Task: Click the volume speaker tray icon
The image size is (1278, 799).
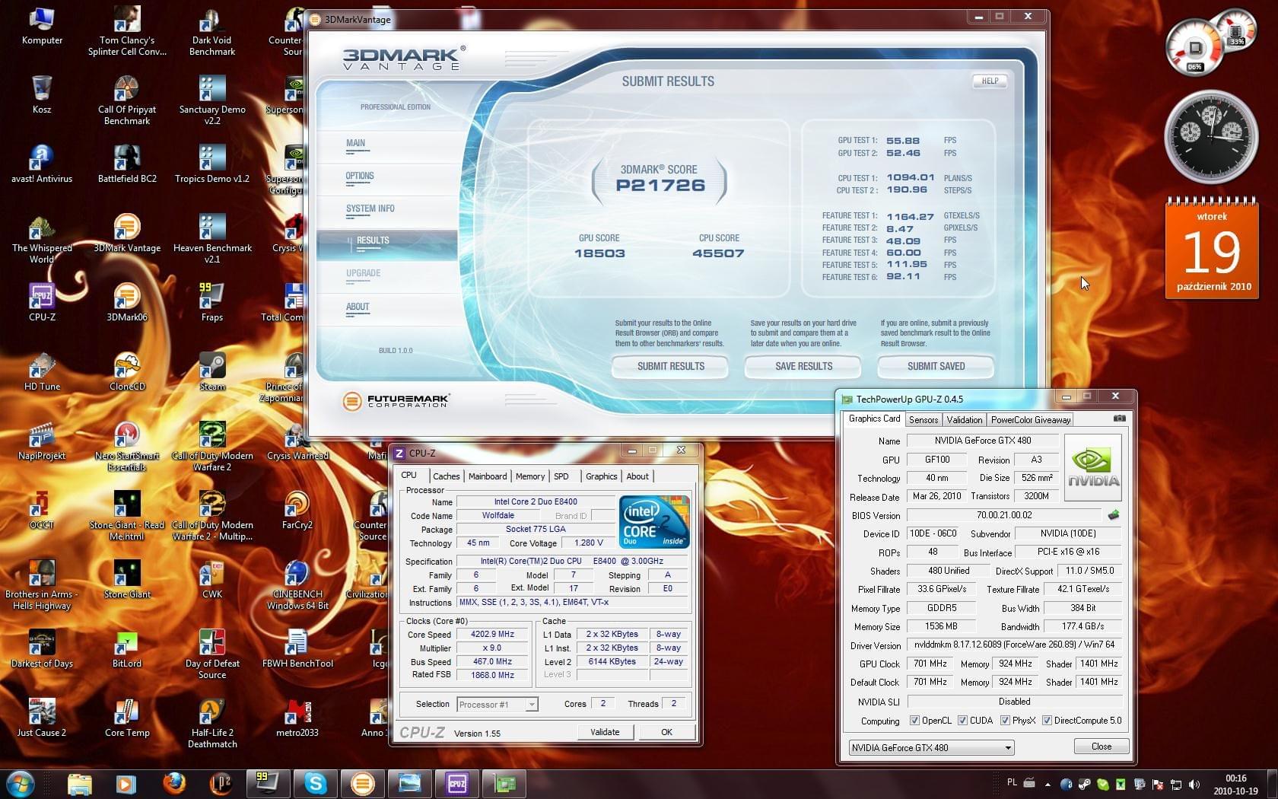Action: tap(1194, 784)
